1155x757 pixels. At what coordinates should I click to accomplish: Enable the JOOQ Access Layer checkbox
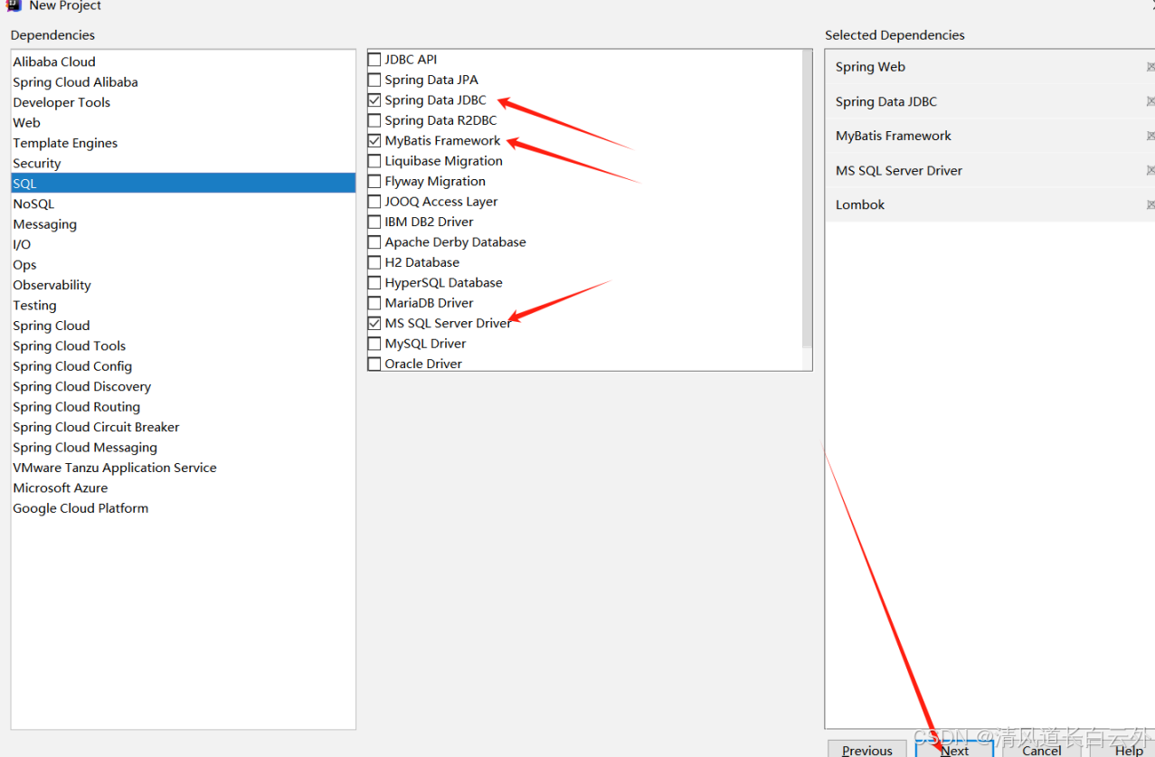click(x=374, y=202)
